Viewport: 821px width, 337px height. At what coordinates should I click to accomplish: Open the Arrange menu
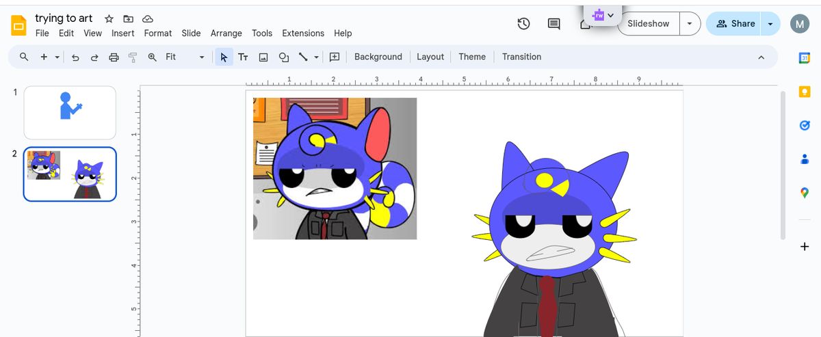pos(226,33)
